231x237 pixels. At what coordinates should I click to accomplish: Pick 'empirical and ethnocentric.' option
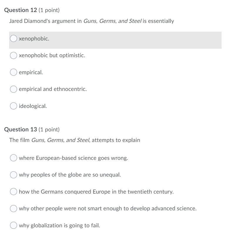click(x=13, y=89)
